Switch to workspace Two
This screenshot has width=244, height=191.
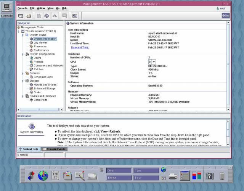coord(146,170)
